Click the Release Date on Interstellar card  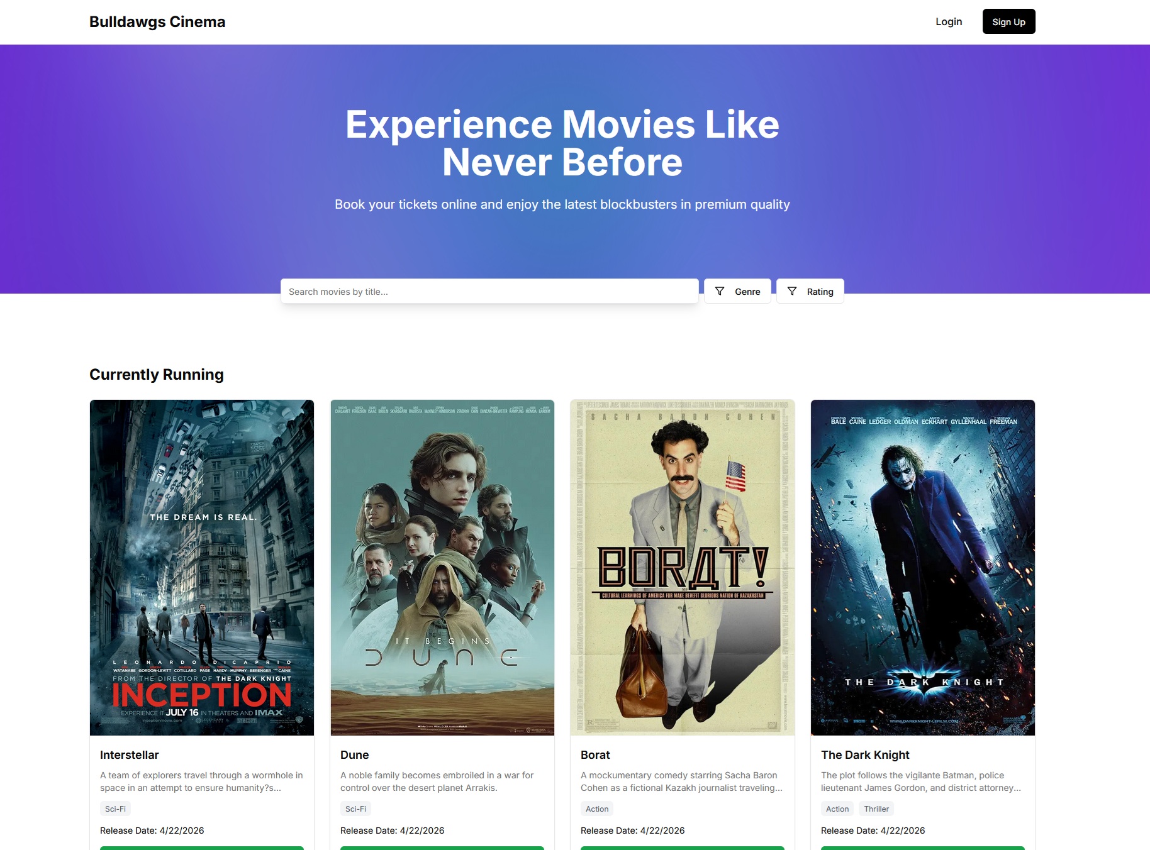tap(152, 831)
